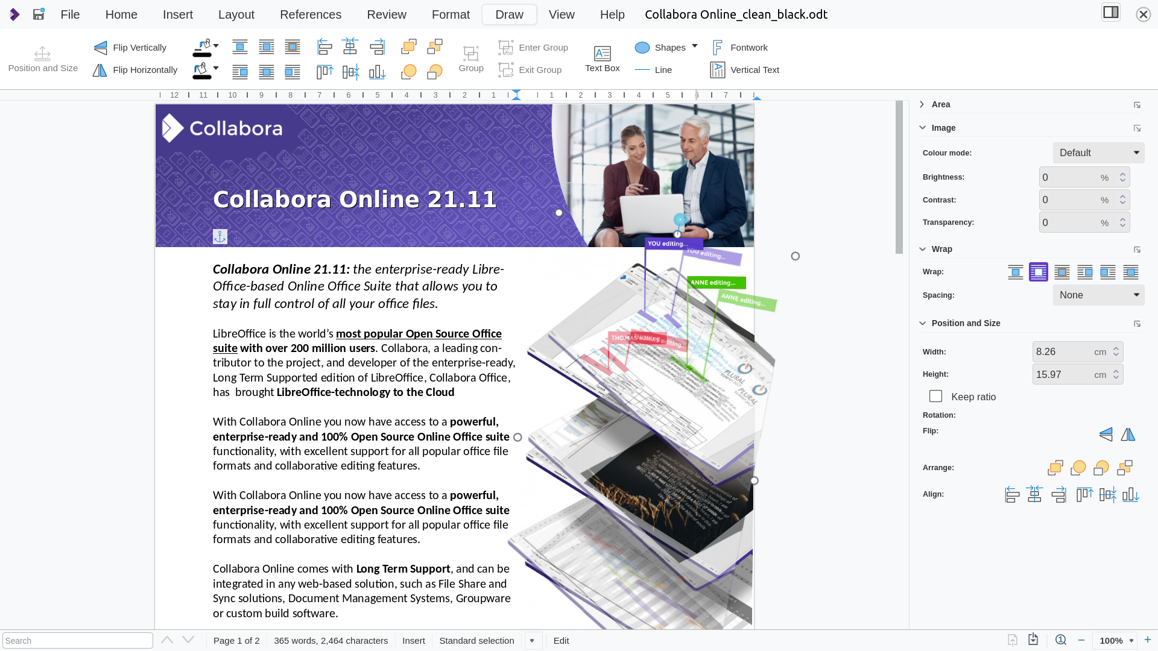Toggle the sidebar panel button

click(x=1110, y=13)
